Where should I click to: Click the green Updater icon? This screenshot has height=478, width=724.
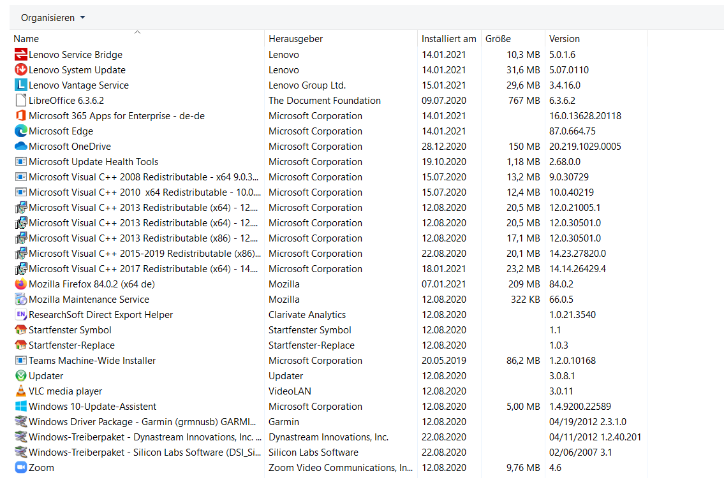(21, 375)
